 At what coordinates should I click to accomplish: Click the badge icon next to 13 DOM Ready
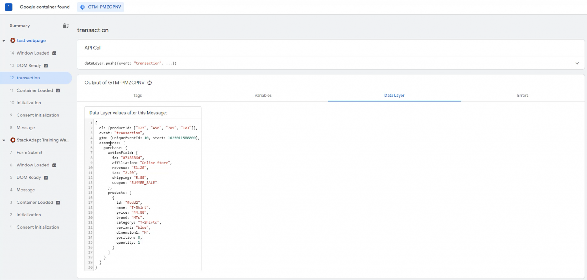click(x=46, y=66)
